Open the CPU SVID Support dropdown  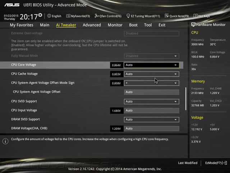point(152,102)
